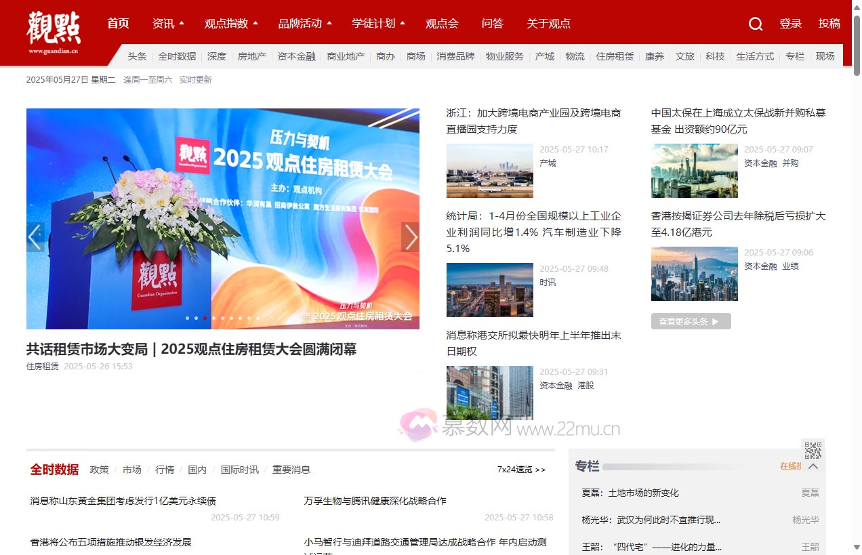Collapse the 专栏 panel with its chevron
This screenshot has height=555, width=862.
[813, 467]
